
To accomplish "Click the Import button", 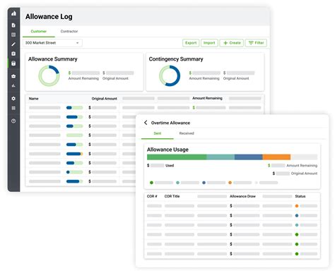I will [209, 43].
